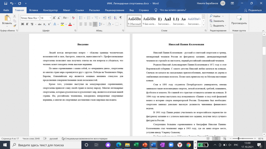Image resolution: width=266 pixels, height=149 pixels.
Task: Expand the change case Аа menu
Action: [x=66, y=18]
